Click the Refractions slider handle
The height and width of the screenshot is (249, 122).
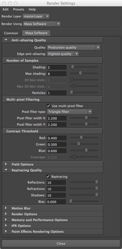97,189
